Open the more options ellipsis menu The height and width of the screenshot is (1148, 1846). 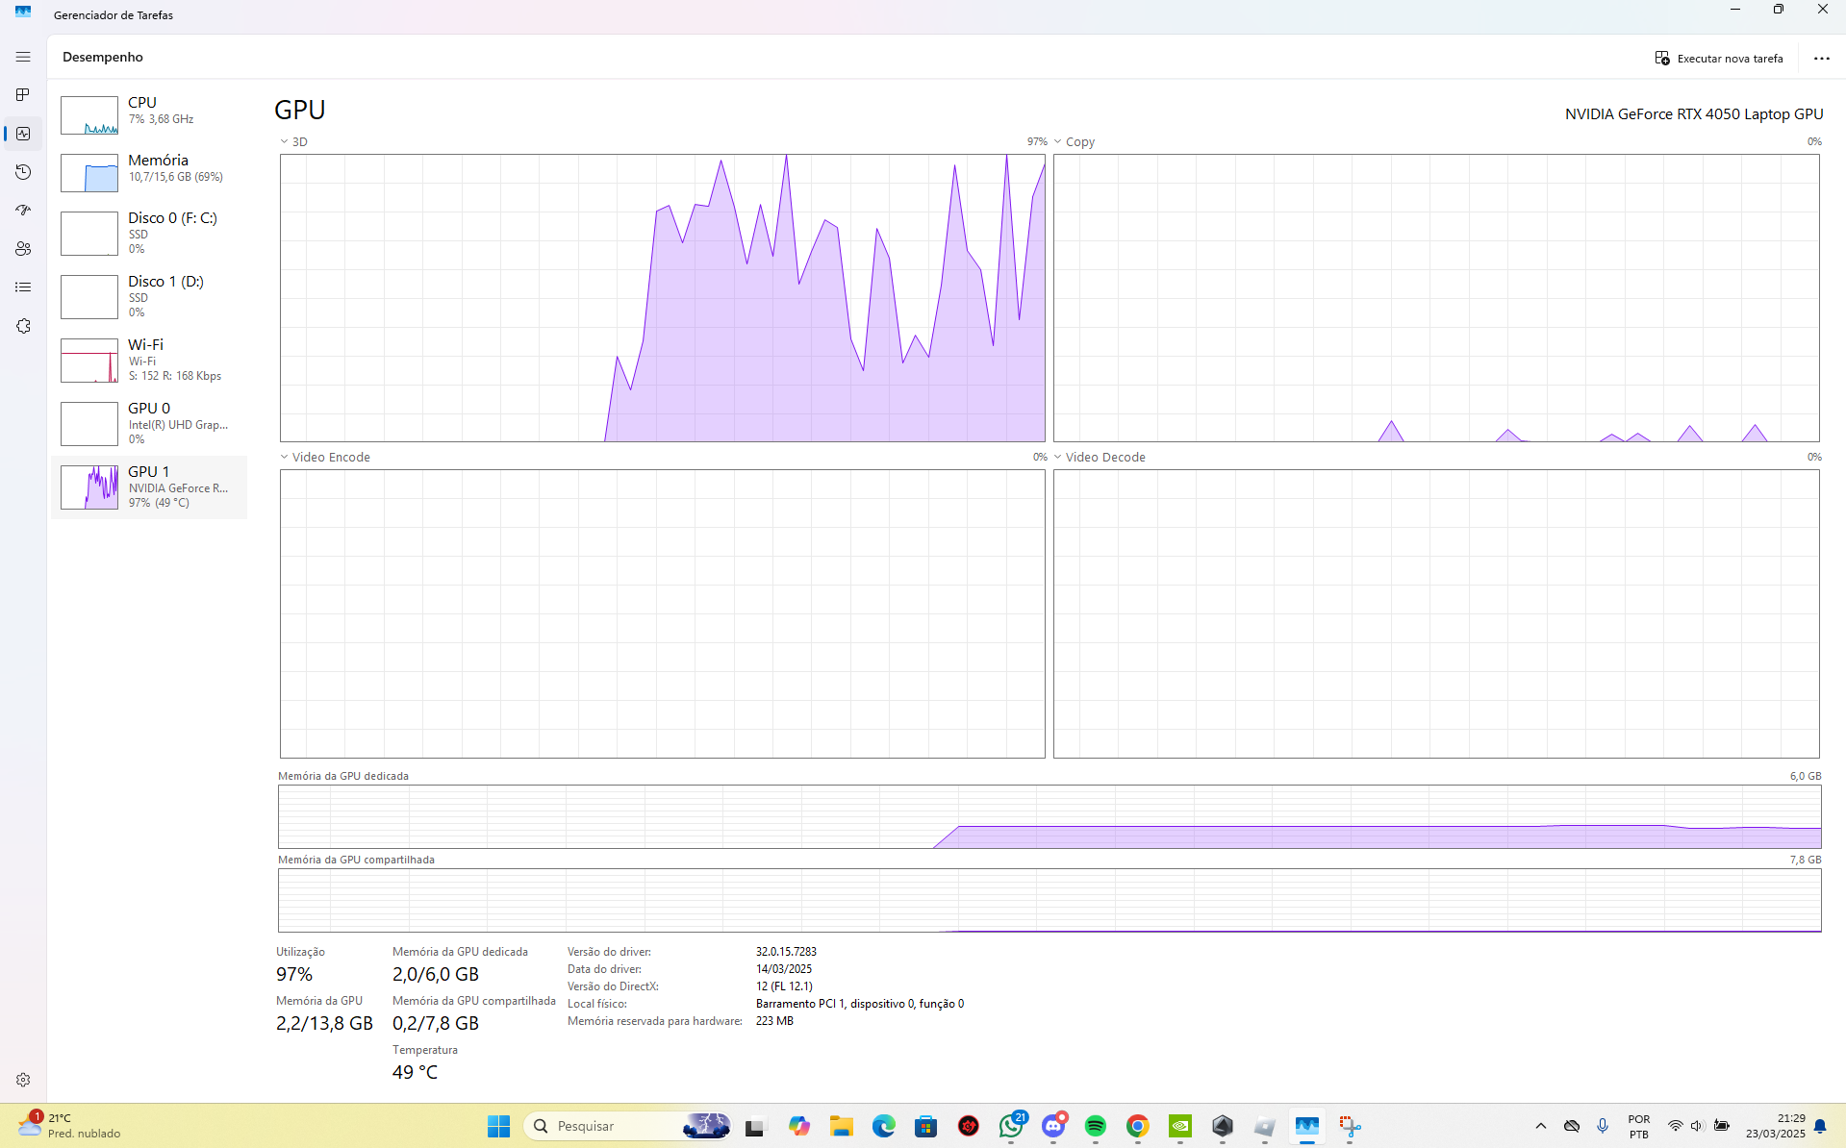click(1822, 59)
